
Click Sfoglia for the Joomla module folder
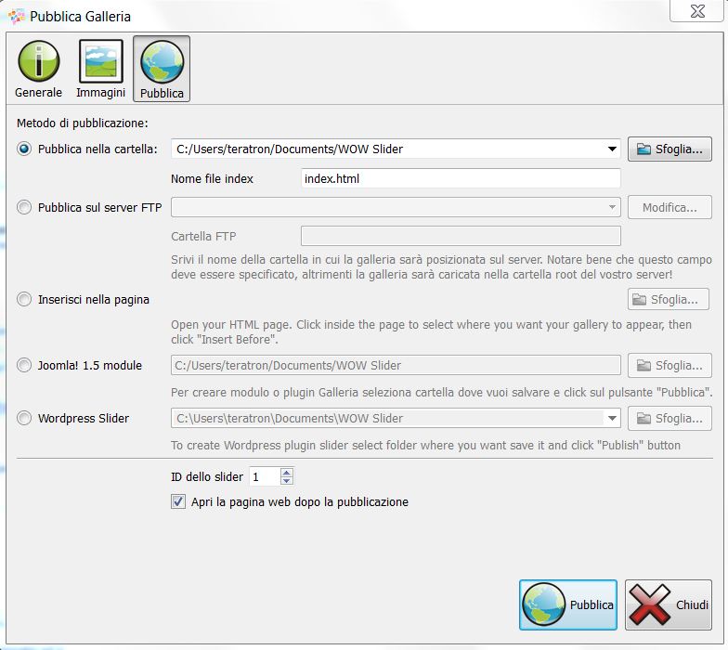point(669,366)
